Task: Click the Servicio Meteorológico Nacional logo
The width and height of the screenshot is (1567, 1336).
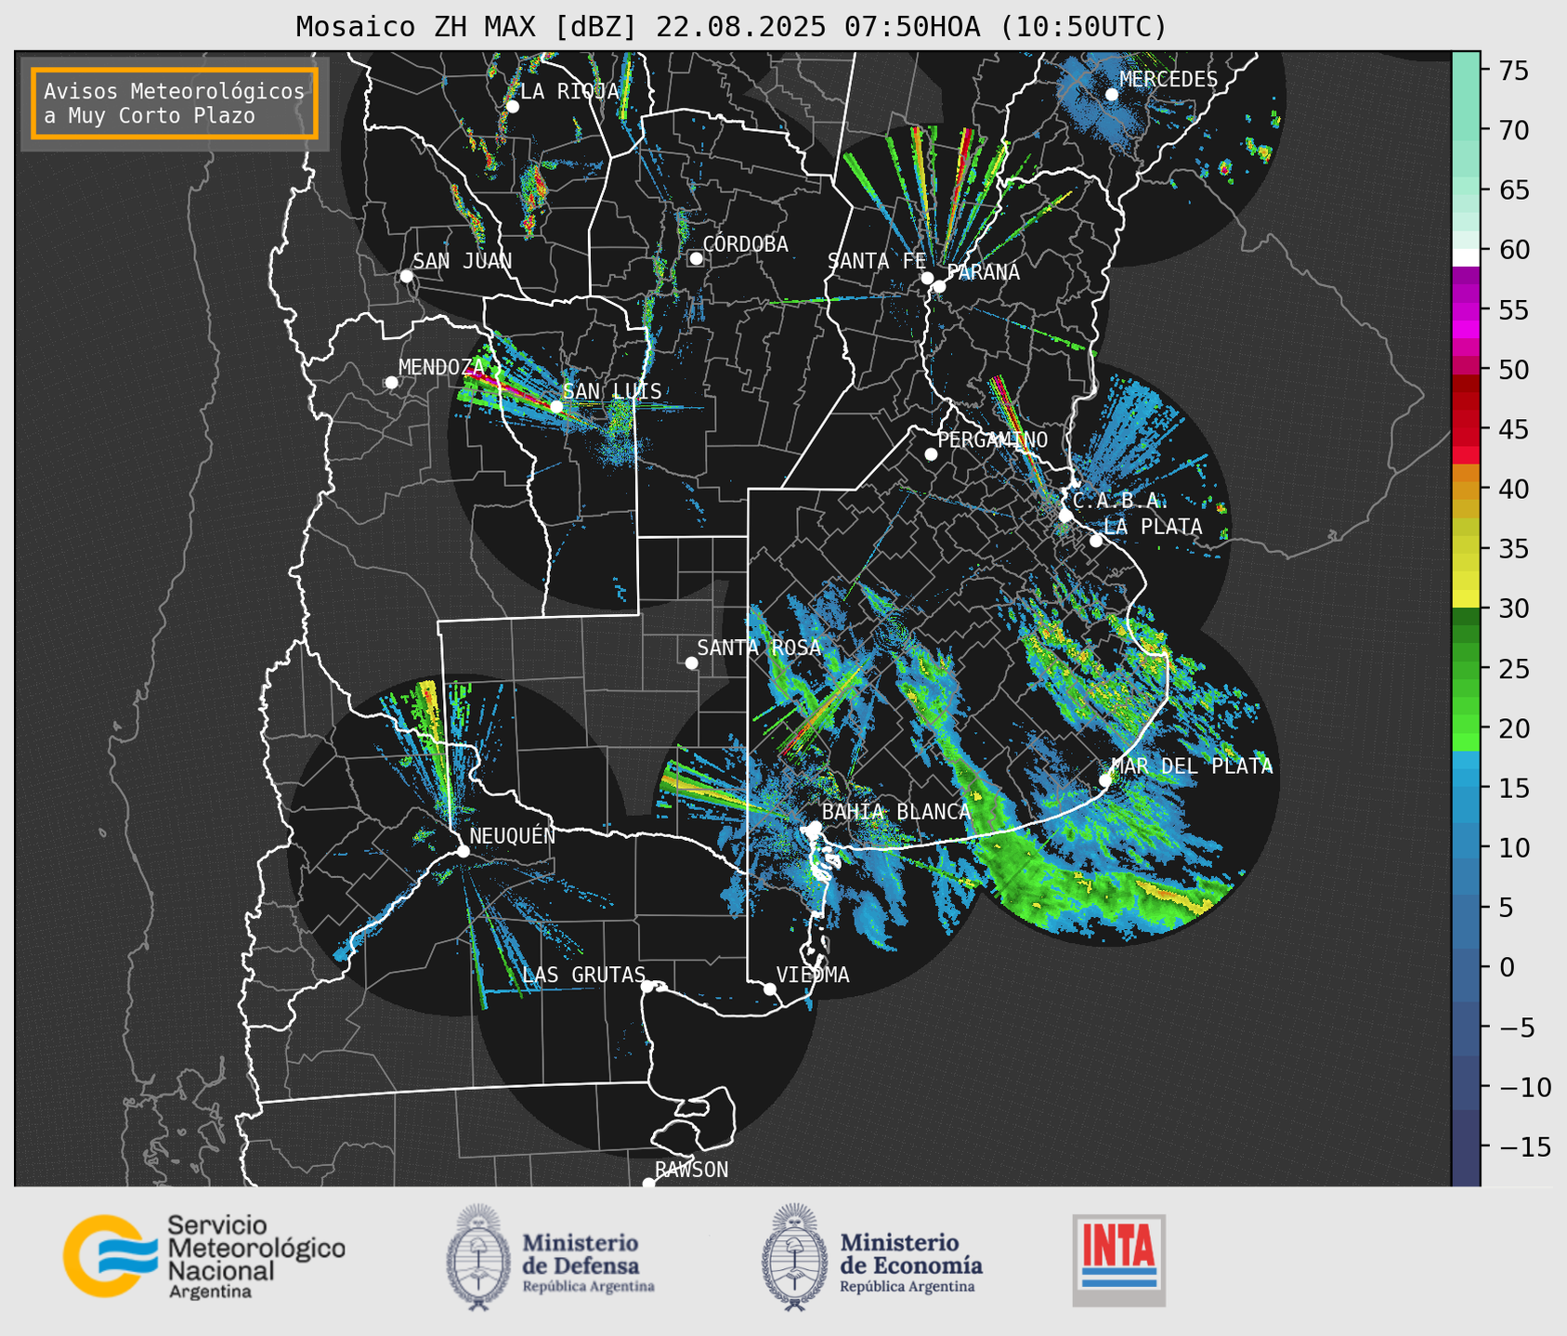Action: 203,1256
